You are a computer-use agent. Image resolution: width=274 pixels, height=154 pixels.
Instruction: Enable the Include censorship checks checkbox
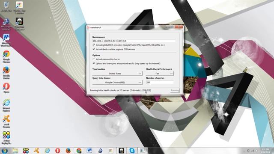coord(94,59)
